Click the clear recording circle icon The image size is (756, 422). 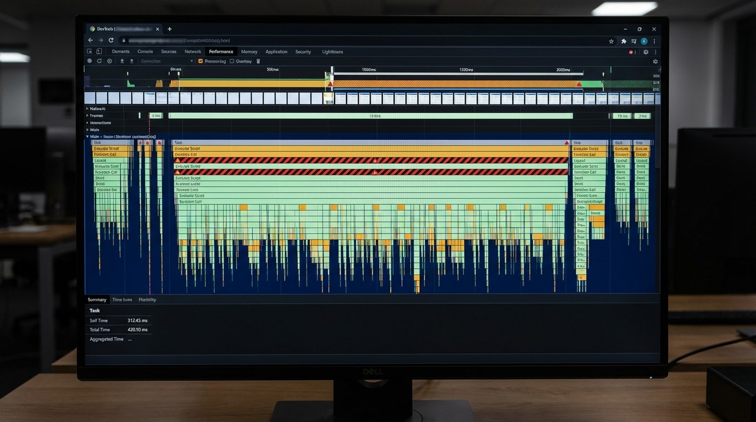(109, 61)
